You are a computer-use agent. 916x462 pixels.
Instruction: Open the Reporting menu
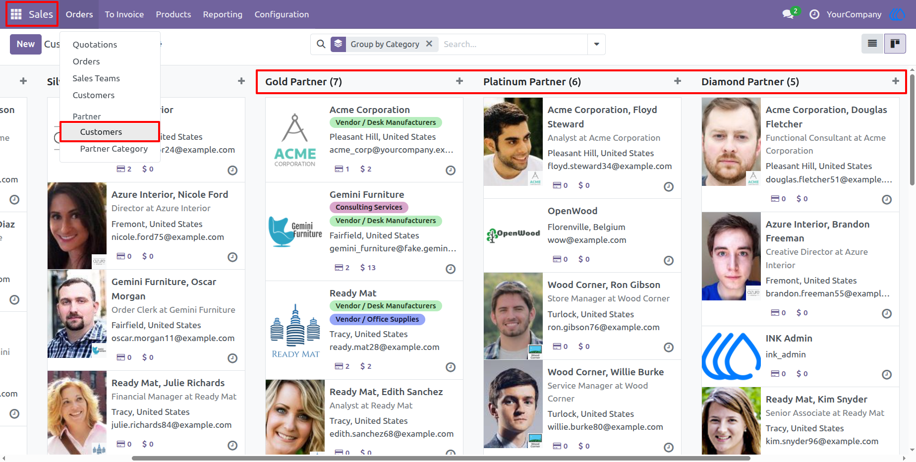coord(223,14)
